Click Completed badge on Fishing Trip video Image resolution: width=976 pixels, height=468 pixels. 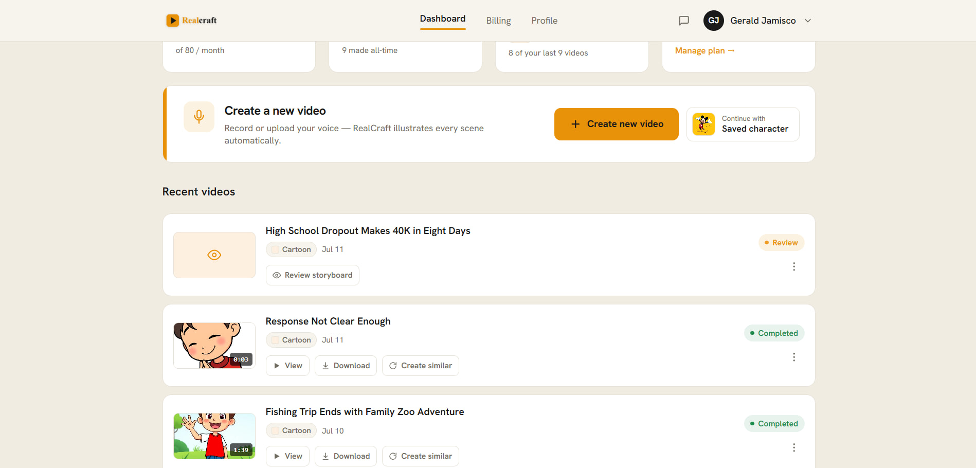coord(774,424)
